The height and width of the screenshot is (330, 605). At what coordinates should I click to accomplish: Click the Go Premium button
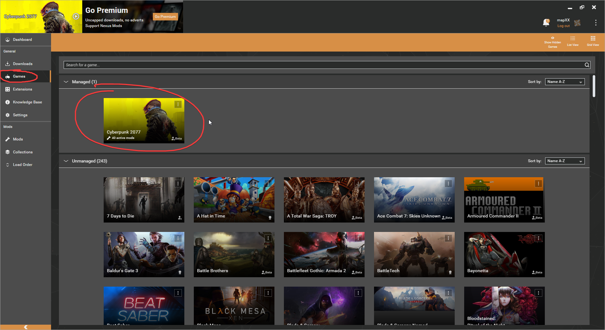coord(165,17)
